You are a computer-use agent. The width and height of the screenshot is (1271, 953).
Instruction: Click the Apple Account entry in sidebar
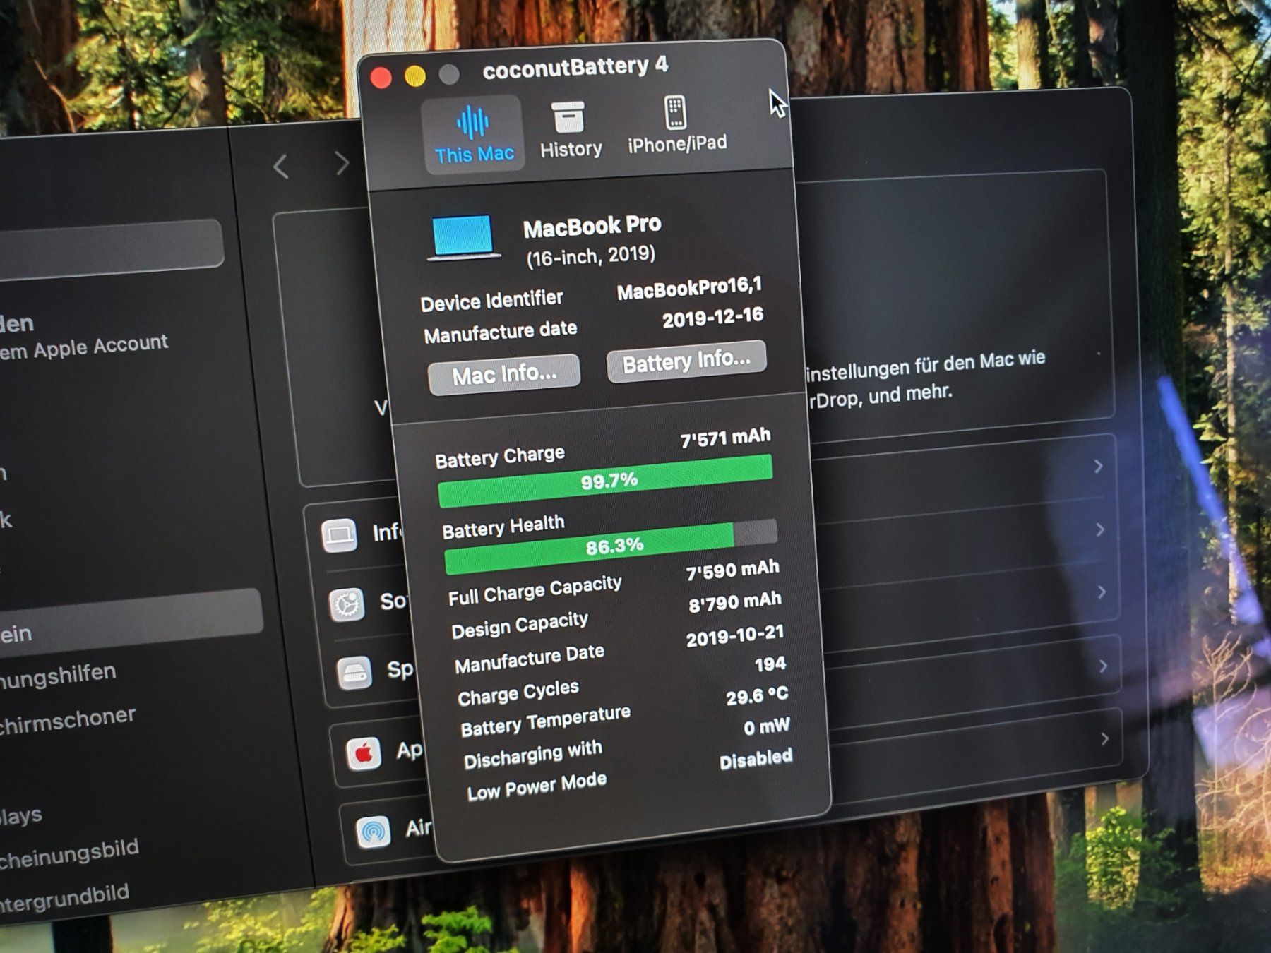click(x=84, y=338)
